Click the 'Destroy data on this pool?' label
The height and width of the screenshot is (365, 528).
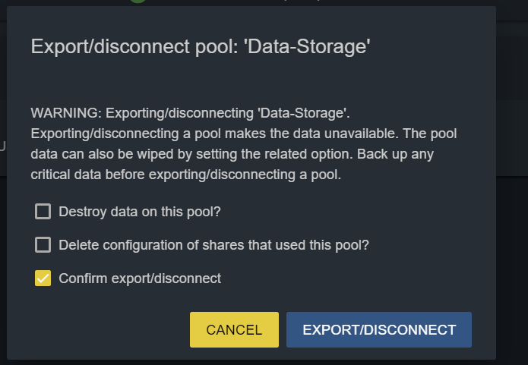(x=139, y=212)
